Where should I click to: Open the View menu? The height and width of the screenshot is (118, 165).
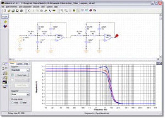point(43,7)
